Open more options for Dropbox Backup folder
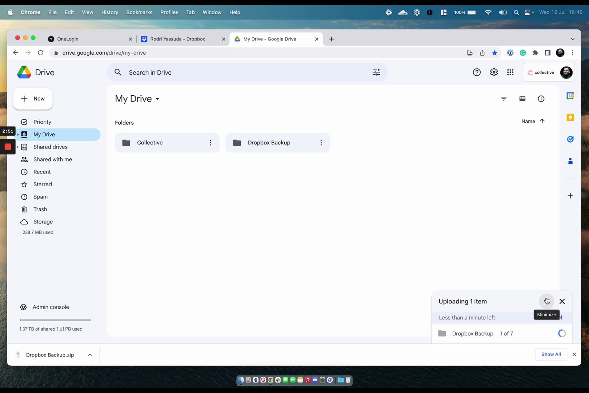Viewport: 589px width, 393px height. (x=321, y=143)
